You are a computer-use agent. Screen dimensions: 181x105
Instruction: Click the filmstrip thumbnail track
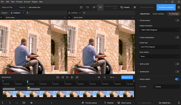pyautogui.click(x=68, y=94)
